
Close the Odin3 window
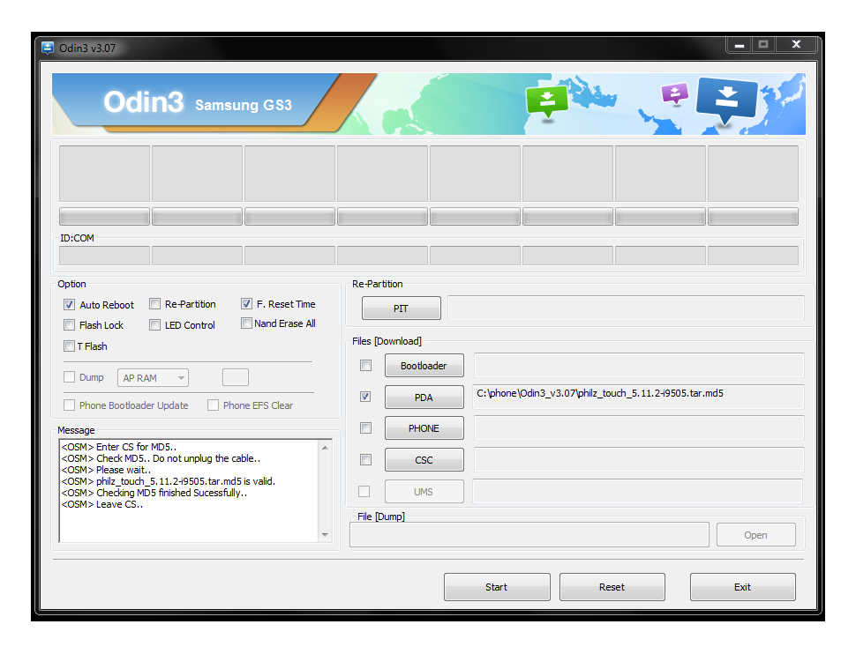coord(796,45)
